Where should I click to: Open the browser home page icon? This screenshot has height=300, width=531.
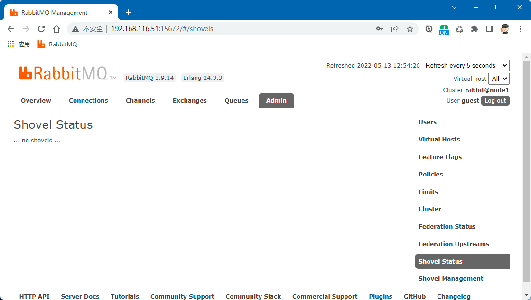56,29
